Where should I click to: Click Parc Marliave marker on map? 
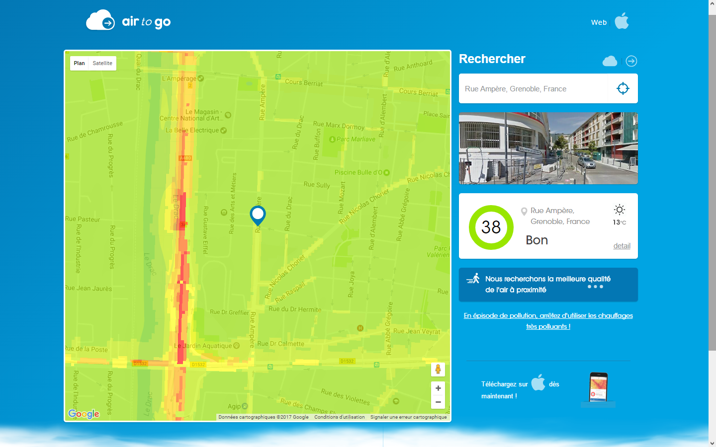[x=332, y=140]
